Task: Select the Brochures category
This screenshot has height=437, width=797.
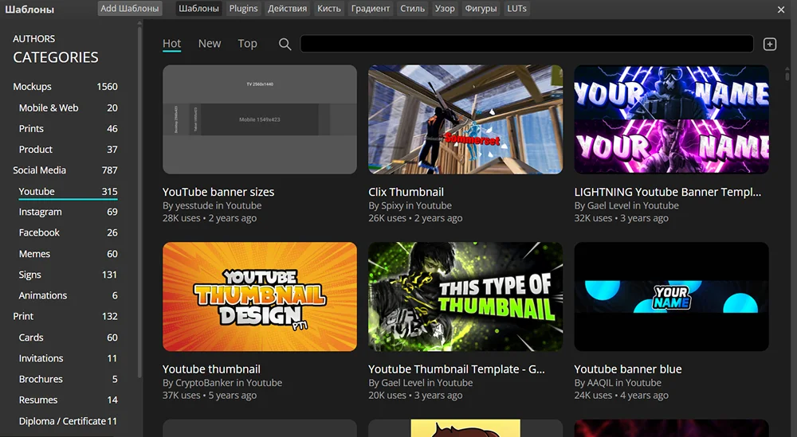Action: pos(41,379)
